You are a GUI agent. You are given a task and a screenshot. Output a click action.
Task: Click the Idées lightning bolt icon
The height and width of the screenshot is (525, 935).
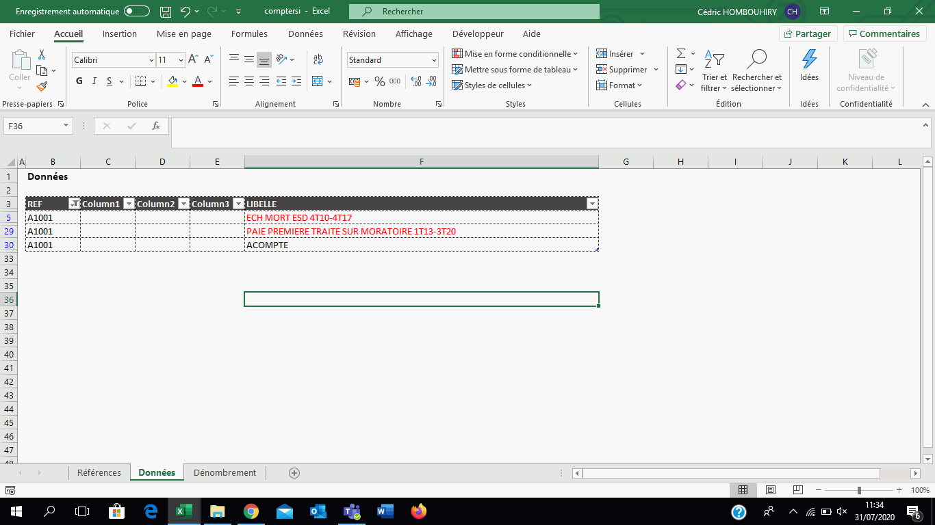809,59
